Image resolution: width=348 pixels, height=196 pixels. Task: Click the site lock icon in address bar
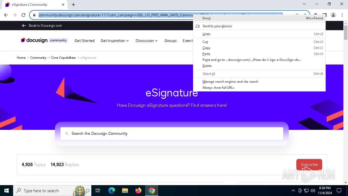coord(34,15)
